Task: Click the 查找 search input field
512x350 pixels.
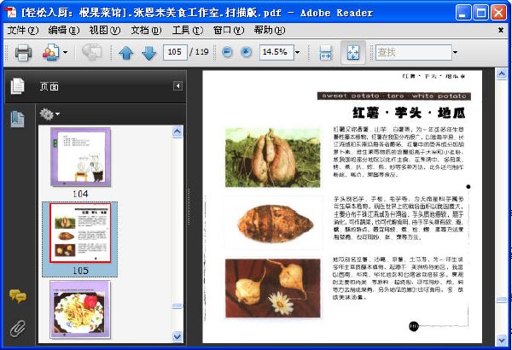Action: tap(413, 52)
